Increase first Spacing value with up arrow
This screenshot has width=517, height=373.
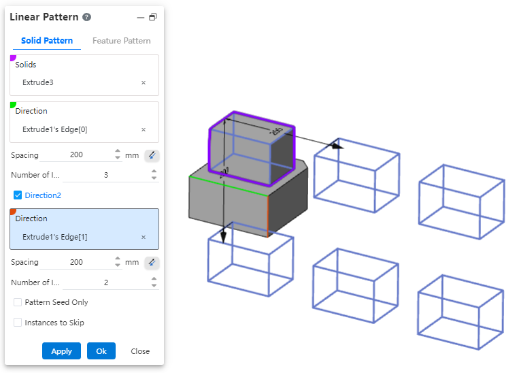tap(118, 152)
